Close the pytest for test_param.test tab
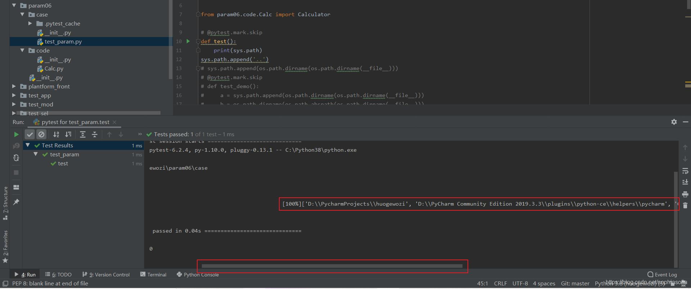The height and width of the screenshot is (289, 691). (114, 122)
